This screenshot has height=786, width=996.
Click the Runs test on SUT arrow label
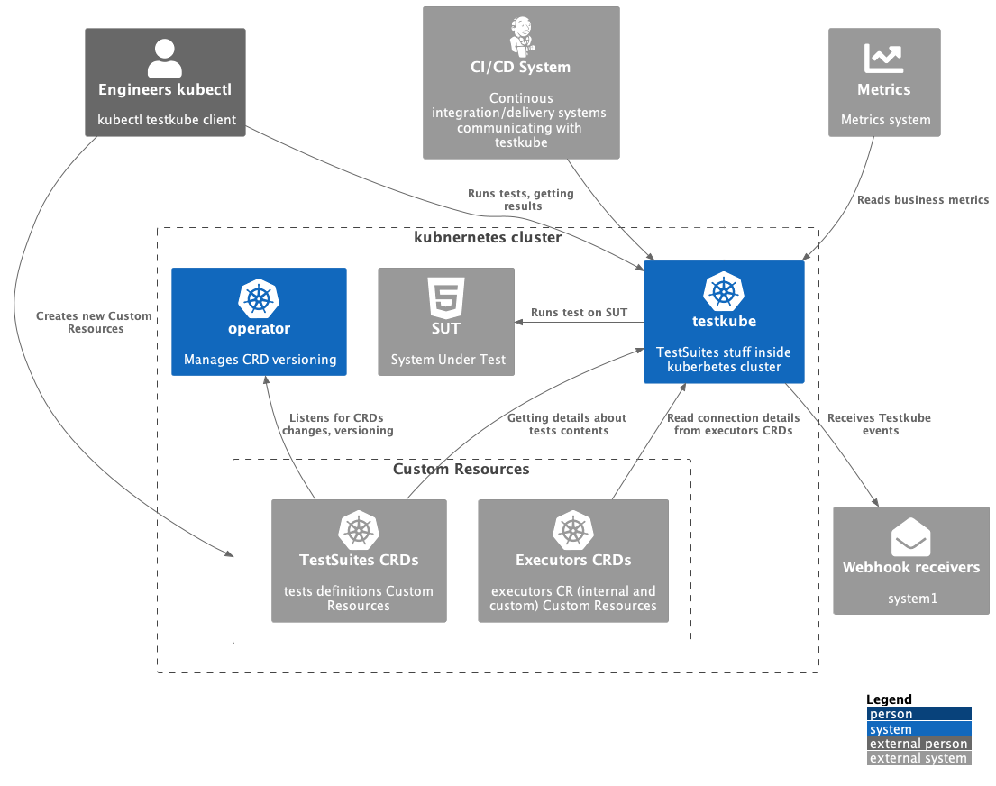tap(578, 312)
